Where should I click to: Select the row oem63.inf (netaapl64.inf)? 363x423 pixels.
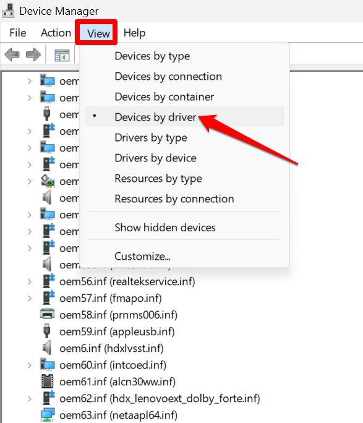[x=118, y=415]
